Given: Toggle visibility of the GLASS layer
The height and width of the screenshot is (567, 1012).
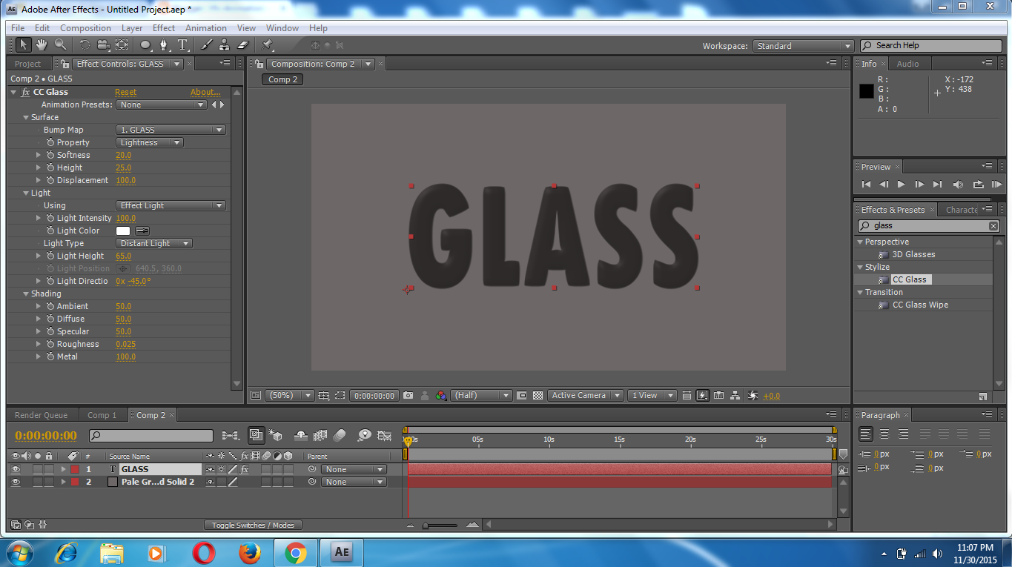Looking at the screenshot, I should [16, 468].
